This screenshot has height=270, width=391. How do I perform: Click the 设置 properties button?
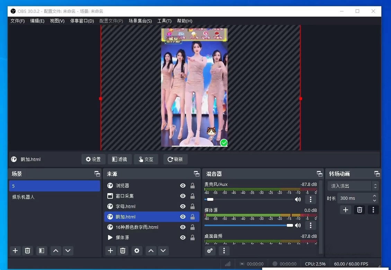pyautogui.click(x=93, y=159)
